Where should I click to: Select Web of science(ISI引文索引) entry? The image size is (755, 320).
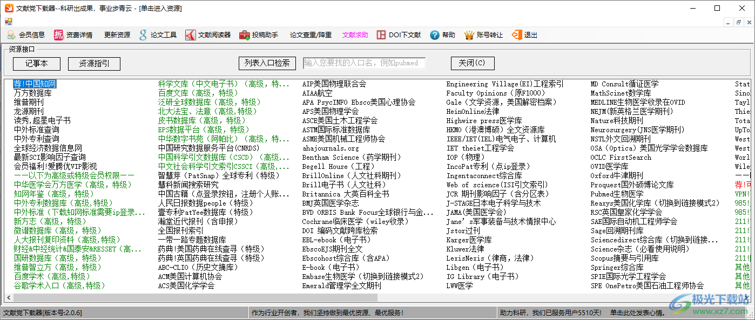point(497,185)
